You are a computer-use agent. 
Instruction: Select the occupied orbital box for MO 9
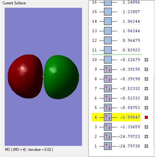(108, 69)
